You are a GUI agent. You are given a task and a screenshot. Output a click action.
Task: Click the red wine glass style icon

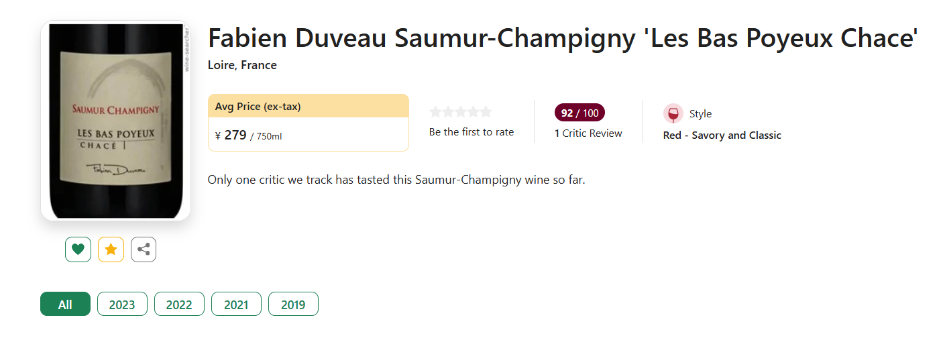pyautogui.click(x=673, y=113)
